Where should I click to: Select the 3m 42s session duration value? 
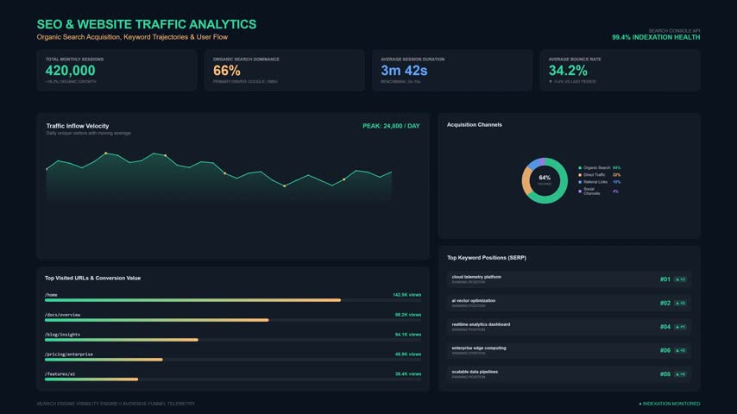click(x=404, y=71)
